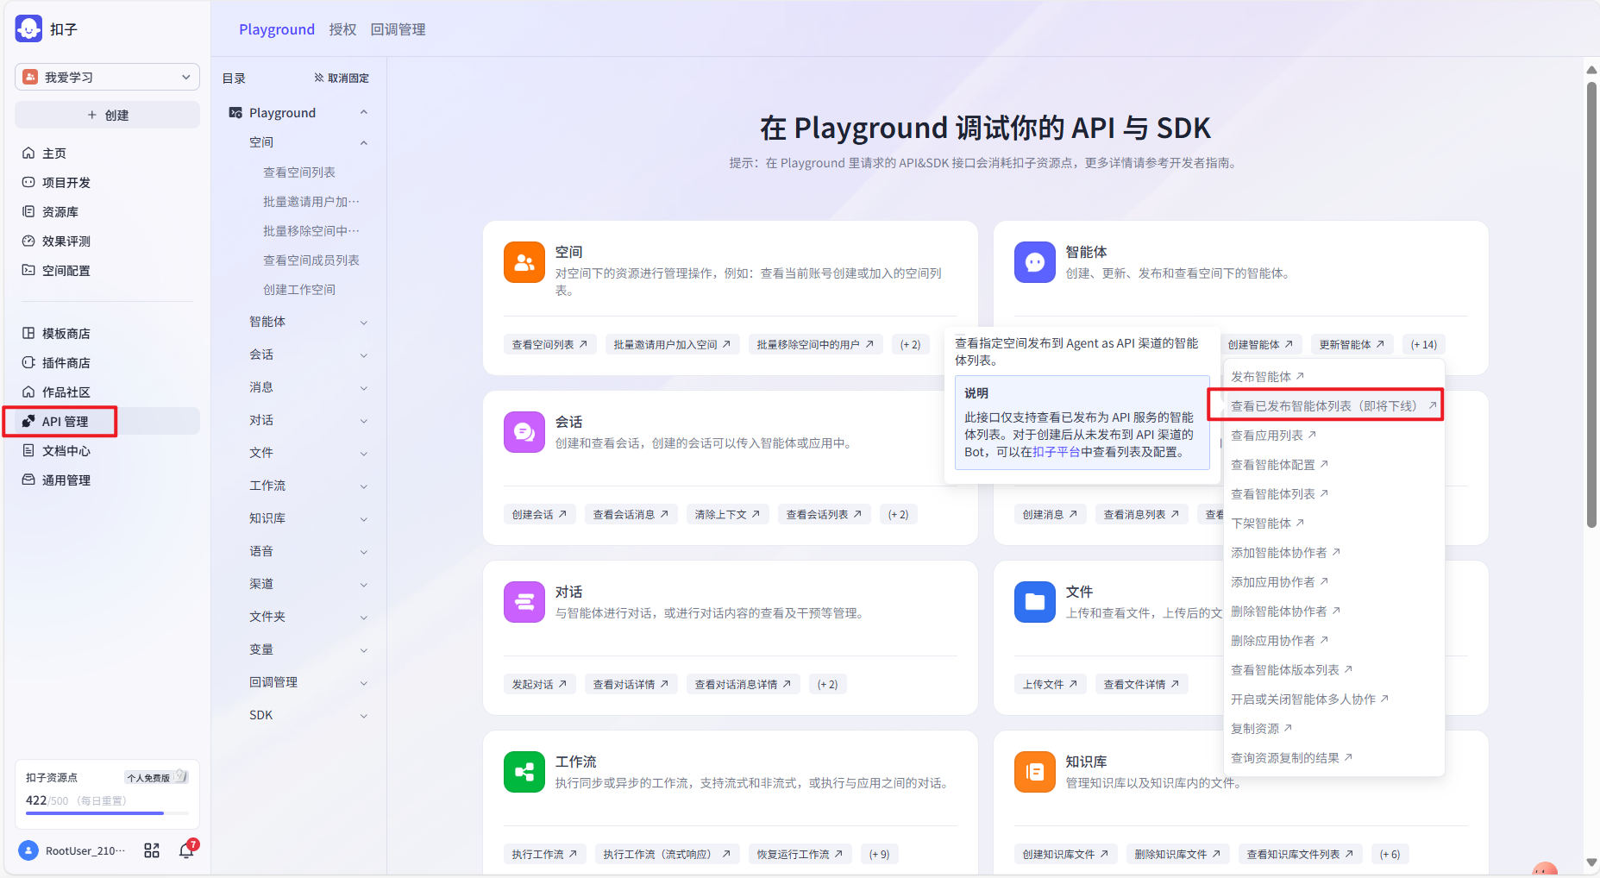Viewport: 1600px width, 878px height.
Task: Expand the 消息 tree section
Action: [364, 387]
